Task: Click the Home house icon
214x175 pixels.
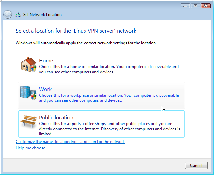Action: pos(29,64)
